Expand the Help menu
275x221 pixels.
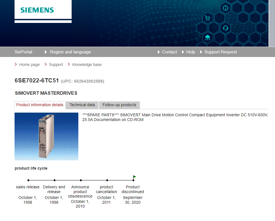click(x=190, y=52)
